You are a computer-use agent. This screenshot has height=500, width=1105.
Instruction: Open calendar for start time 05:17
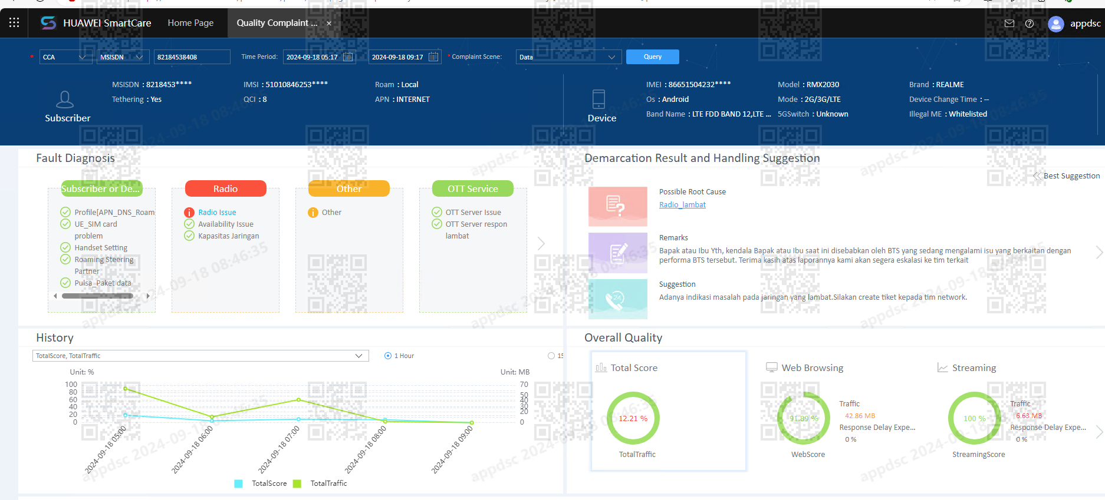(348, 57)
